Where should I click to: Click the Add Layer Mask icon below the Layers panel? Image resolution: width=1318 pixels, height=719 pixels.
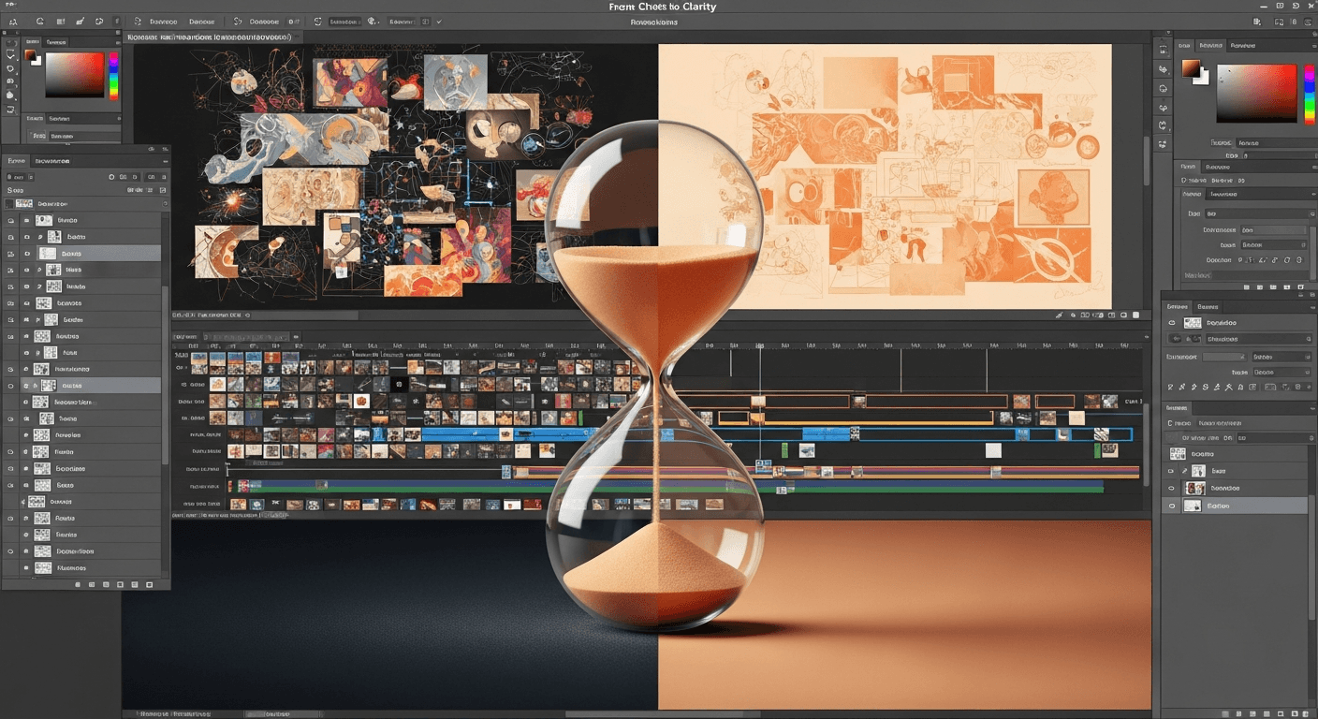(94, 584)
